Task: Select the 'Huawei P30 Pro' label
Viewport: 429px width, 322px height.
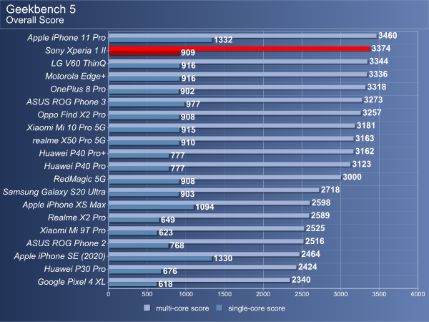Action: point(75,269)
